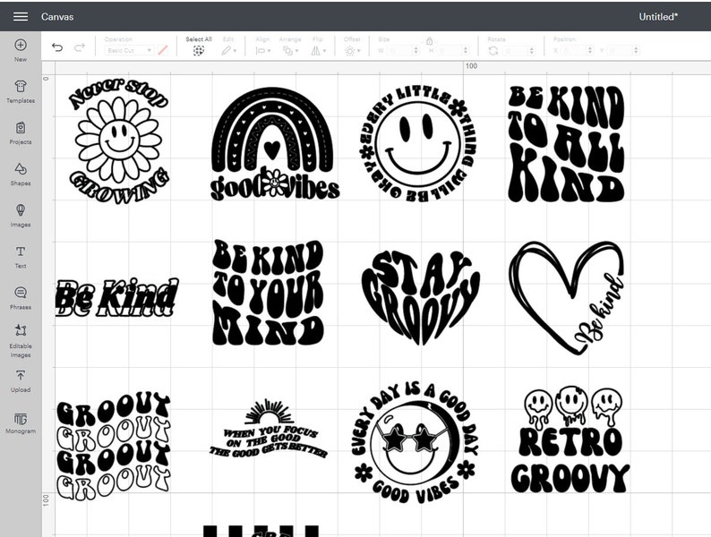Select the Every Day Is A Good Day design
The image size is (711, 537).
point(415,443)
